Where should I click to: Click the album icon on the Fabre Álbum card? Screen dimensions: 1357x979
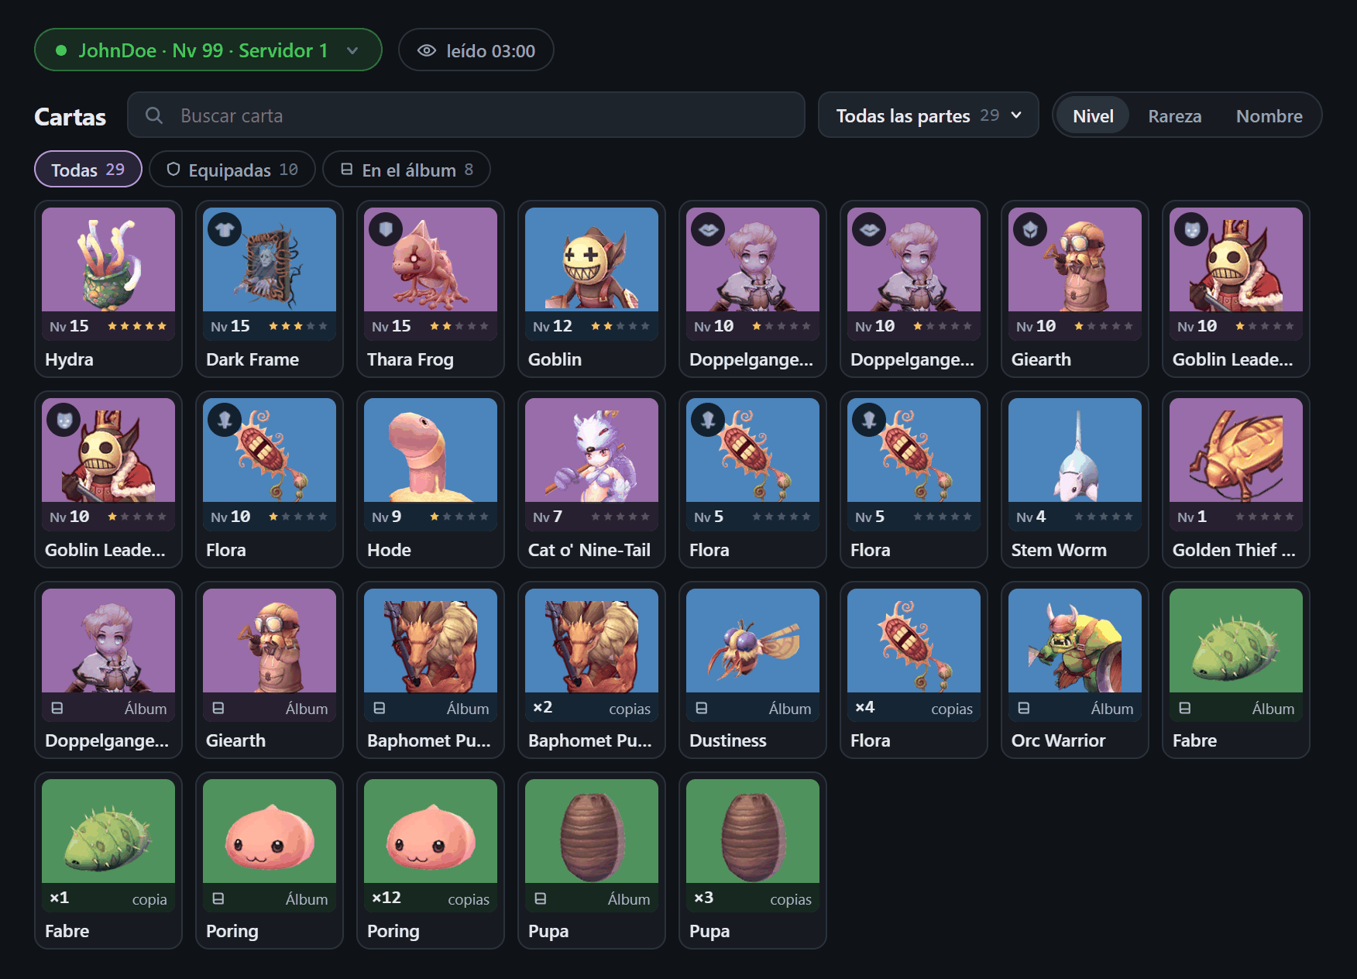pyautogui.click(x=1185, y=708)
